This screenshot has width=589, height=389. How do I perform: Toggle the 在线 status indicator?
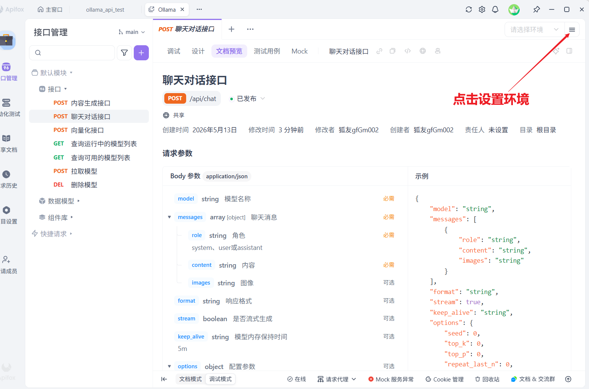pos(297,379)
